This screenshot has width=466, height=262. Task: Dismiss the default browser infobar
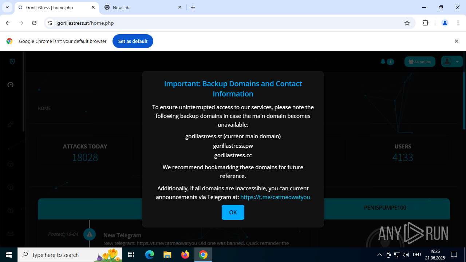[x=456, y=41]
